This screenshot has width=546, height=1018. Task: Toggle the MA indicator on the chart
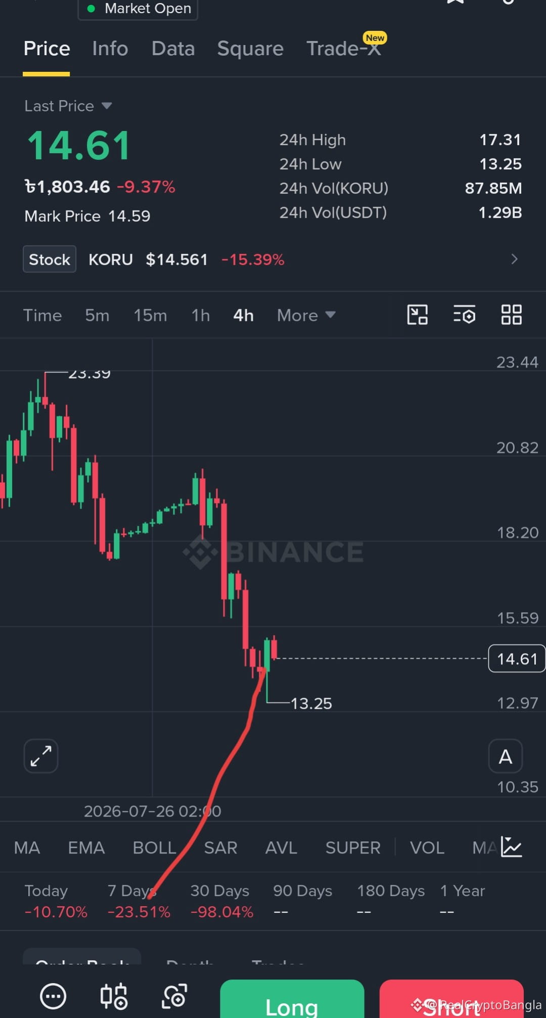click(x=27, y=847)
